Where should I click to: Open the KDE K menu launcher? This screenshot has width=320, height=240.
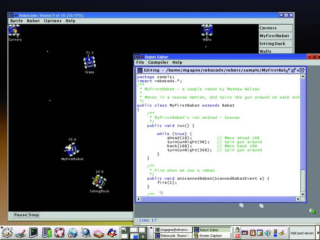7,232
